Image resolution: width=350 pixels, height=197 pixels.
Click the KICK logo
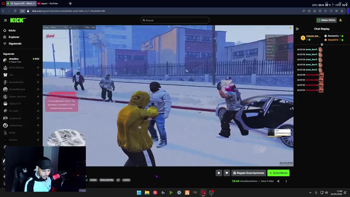tap(18, 20)
